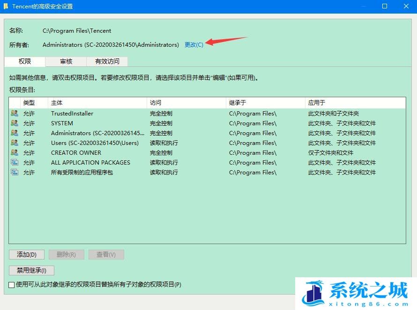This screenshot has height=310, width=417.
Task: Click the ALL APPLICATION PACKAGES package icon
Action: point(15,162)
